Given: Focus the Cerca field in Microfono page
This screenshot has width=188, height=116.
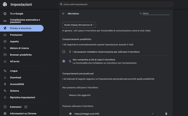Looking at the screenshot, I should (156, 13).
